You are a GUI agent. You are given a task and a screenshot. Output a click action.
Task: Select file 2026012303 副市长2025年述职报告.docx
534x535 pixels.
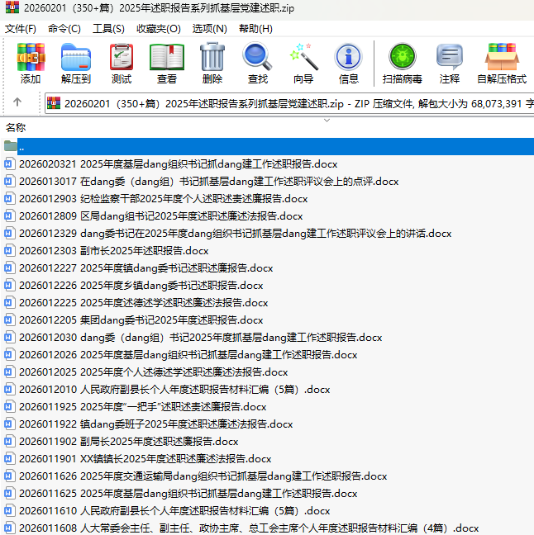click(113, 250)
